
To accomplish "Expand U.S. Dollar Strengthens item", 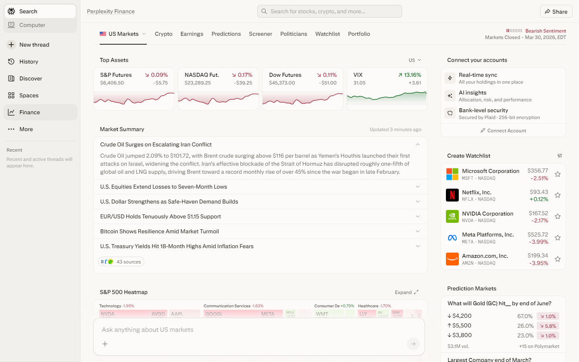I will click(x=261, y=202).
